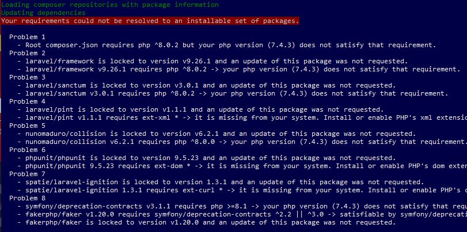The width and height of the screenshot is (467, 232).
Task: Click 'fakerphp/faker is locked to version' line
Action: tap(207, 222)
